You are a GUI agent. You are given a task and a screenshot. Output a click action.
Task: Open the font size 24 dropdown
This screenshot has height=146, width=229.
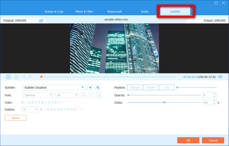point(67,95)
